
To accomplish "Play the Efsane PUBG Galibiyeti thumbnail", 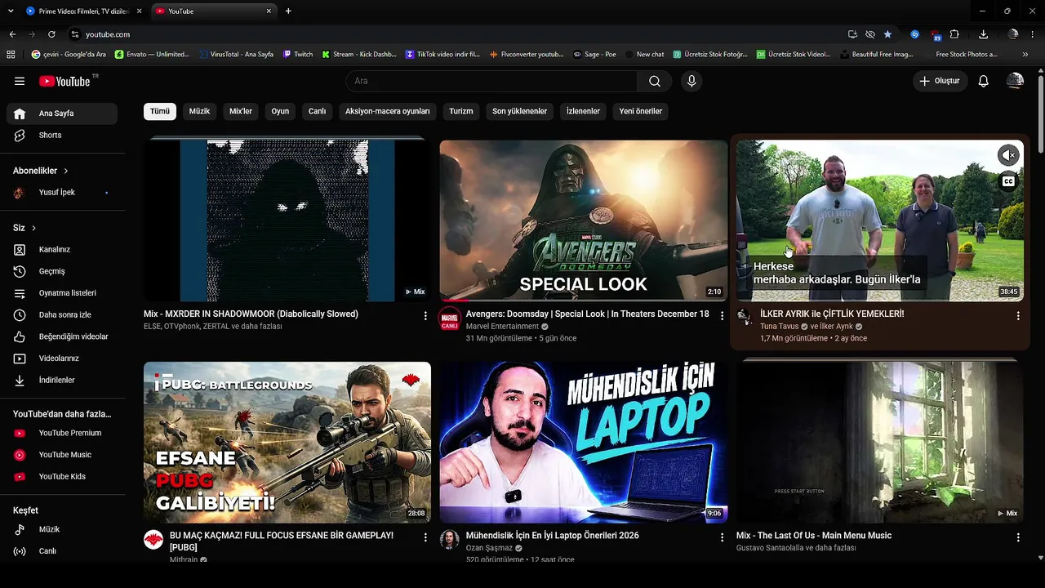I will point(287,443).
